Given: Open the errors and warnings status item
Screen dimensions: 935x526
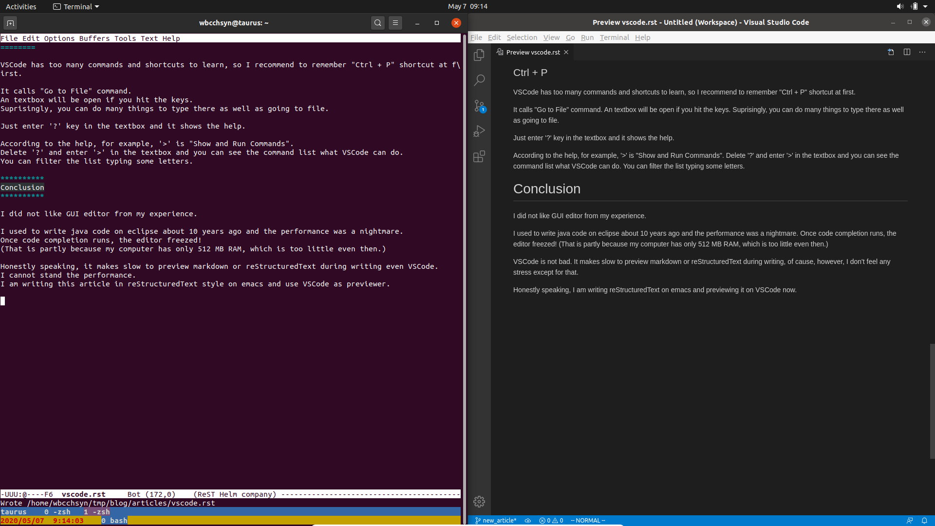Looking at the screenshot, I should [x=551, y=521].
